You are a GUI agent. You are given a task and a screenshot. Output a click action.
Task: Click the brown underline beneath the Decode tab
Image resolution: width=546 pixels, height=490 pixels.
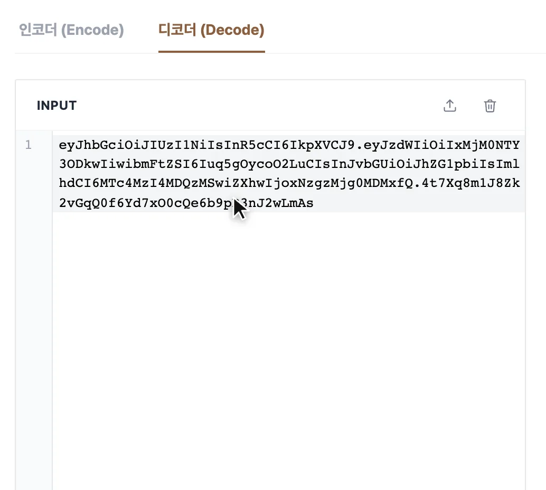[x=211, y=52]
